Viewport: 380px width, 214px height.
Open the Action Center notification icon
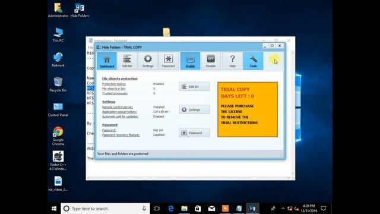(x=323, y=209)
